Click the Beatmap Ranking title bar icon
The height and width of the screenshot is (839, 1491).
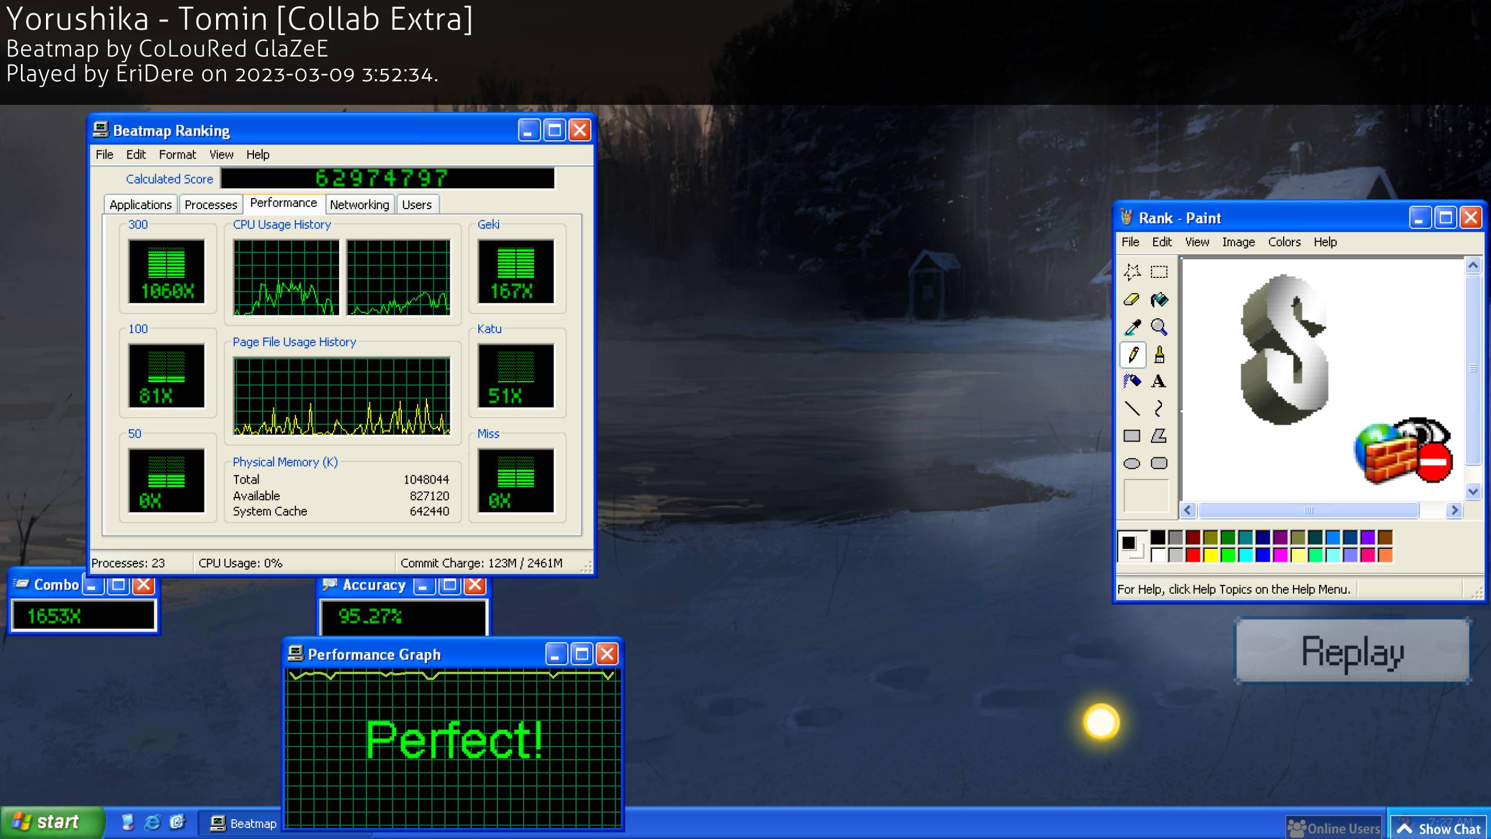101,129
